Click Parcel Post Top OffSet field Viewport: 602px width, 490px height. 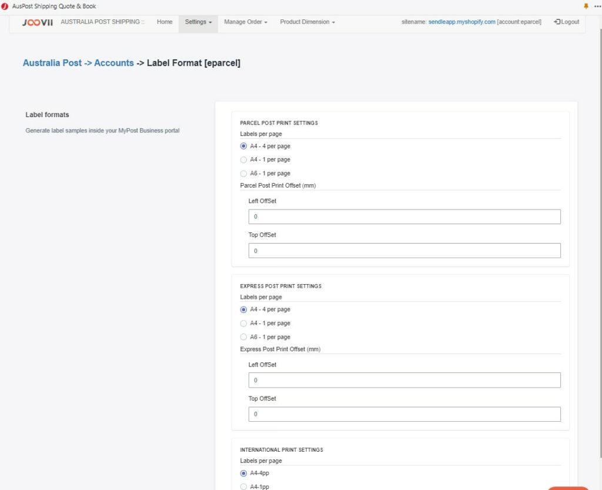coord(404,251)
